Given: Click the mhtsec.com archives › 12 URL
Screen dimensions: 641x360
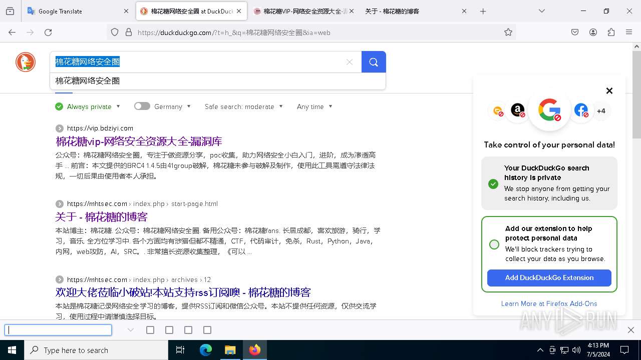Looking at the screenshot, I should pyautogui.click(x=139, y=279).
